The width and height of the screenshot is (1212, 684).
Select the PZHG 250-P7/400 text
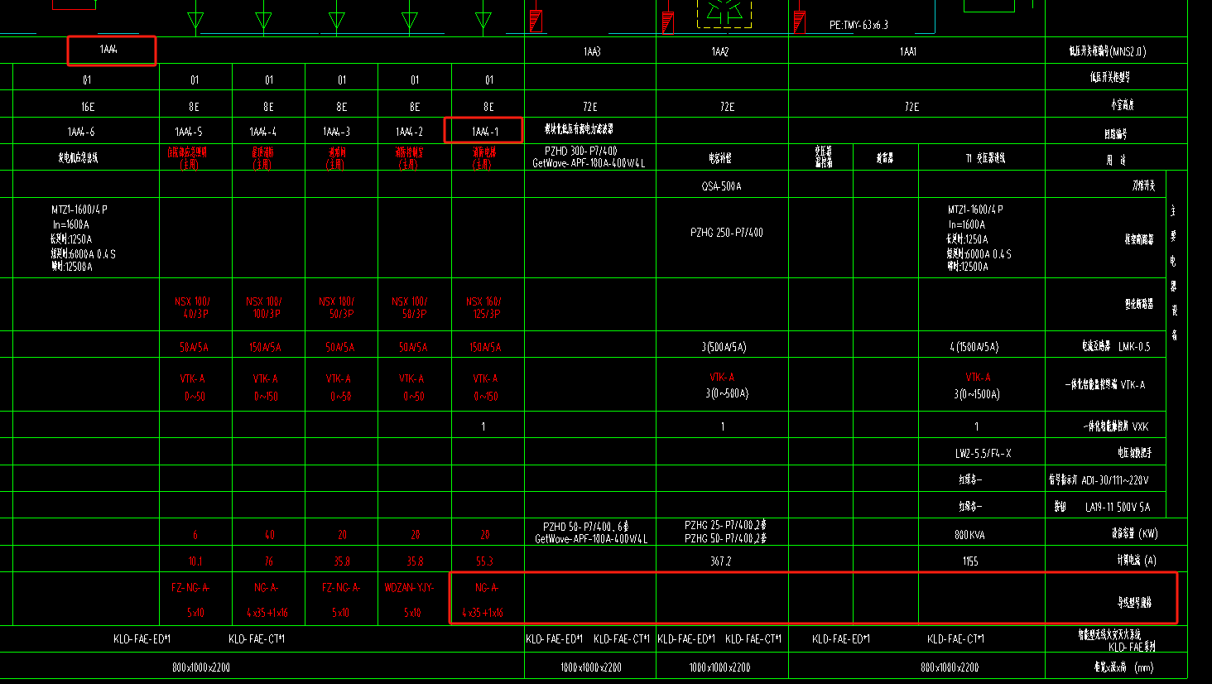727,233
